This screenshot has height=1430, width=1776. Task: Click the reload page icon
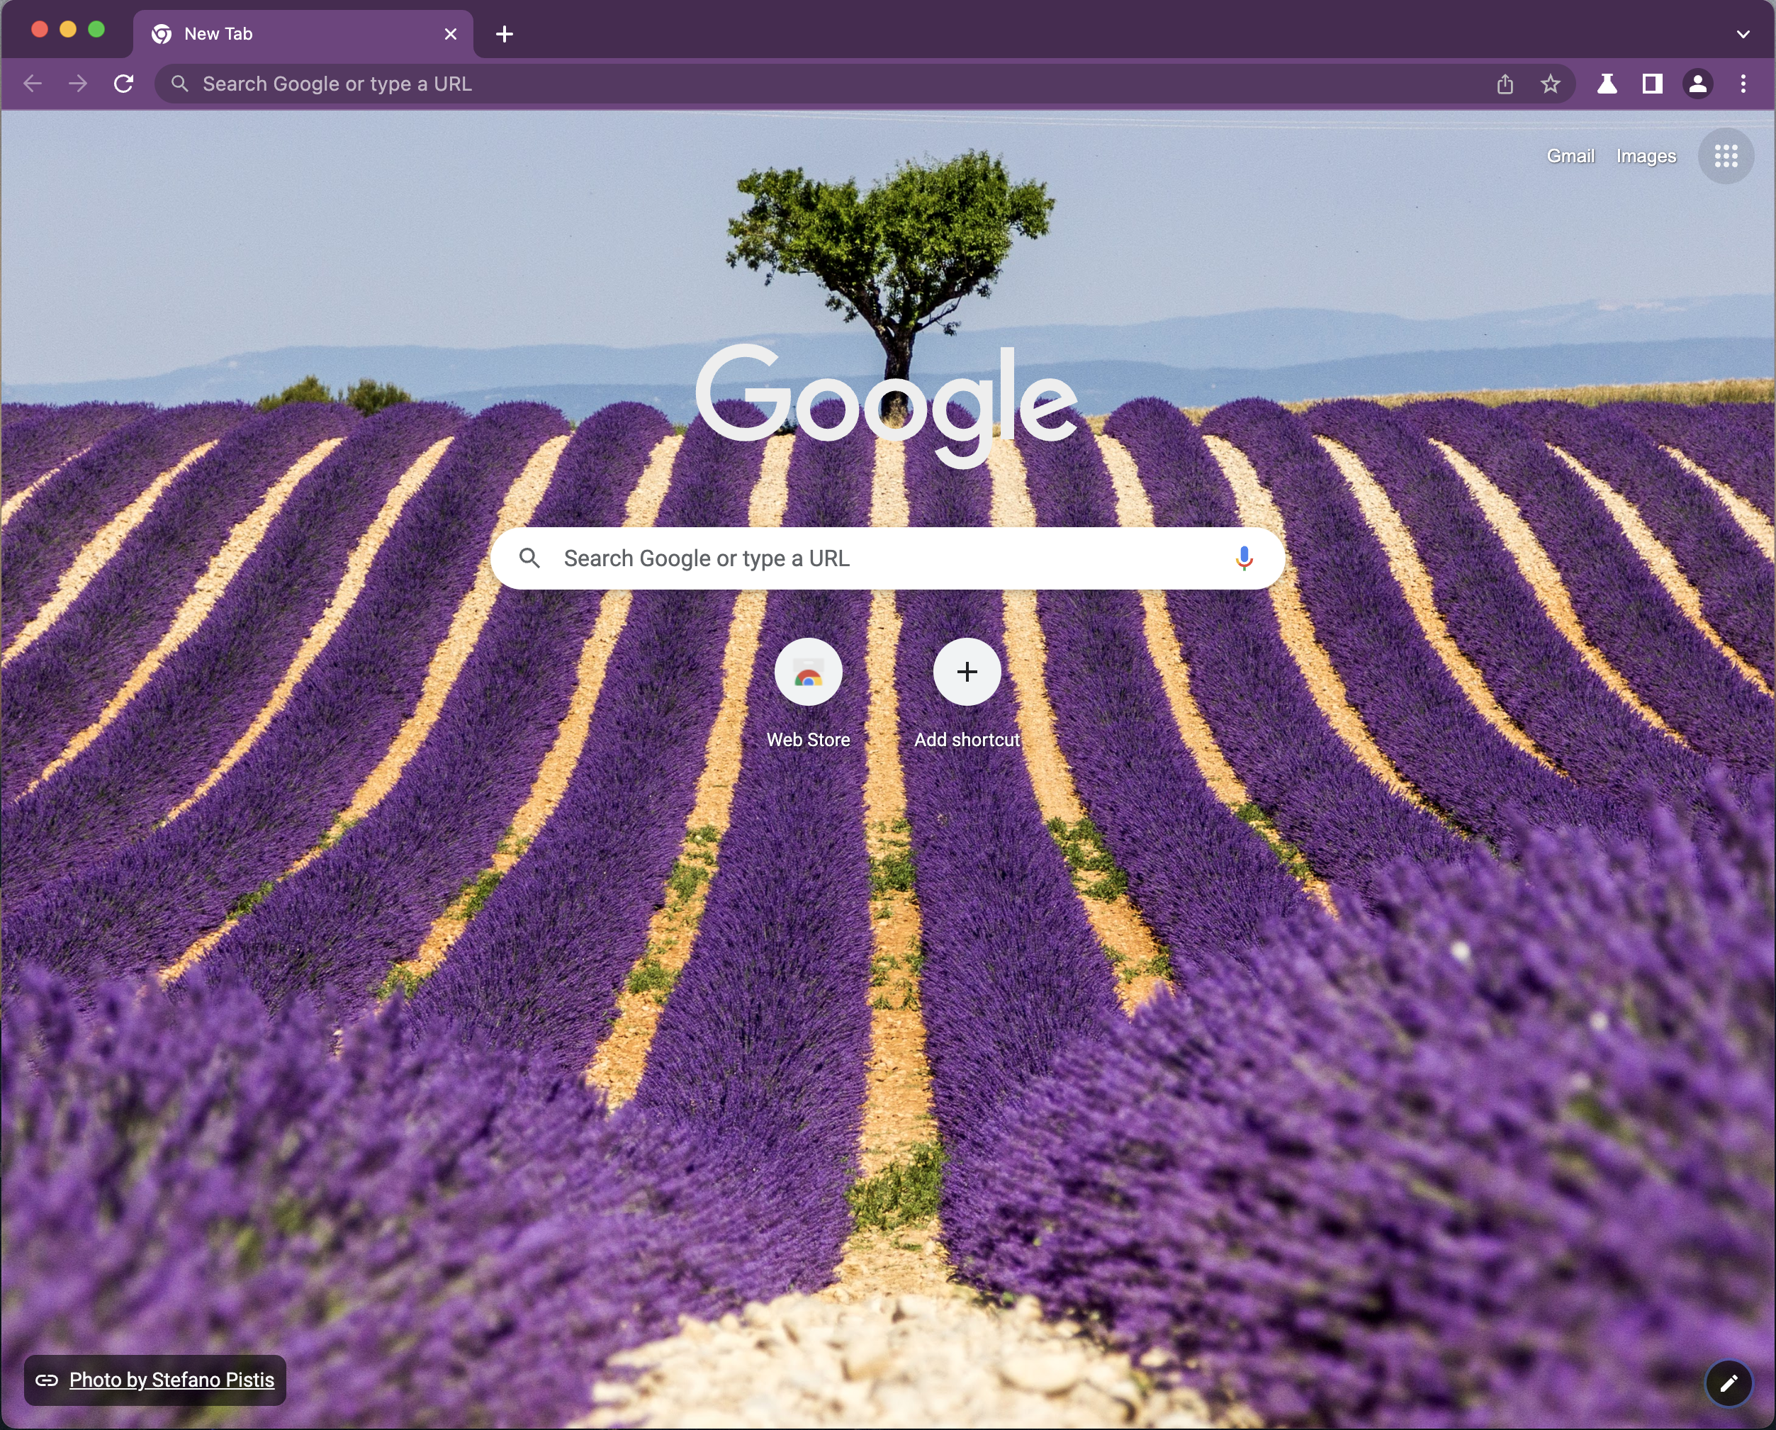123,84
